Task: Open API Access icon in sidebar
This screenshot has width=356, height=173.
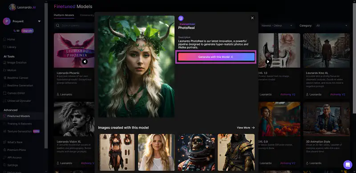Action: (4, 157)
